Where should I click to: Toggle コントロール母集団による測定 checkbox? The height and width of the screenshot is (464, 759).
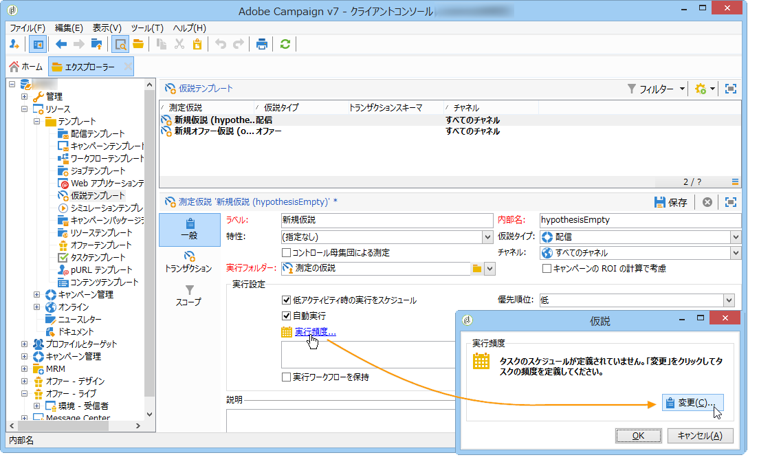tap(286, 252)
